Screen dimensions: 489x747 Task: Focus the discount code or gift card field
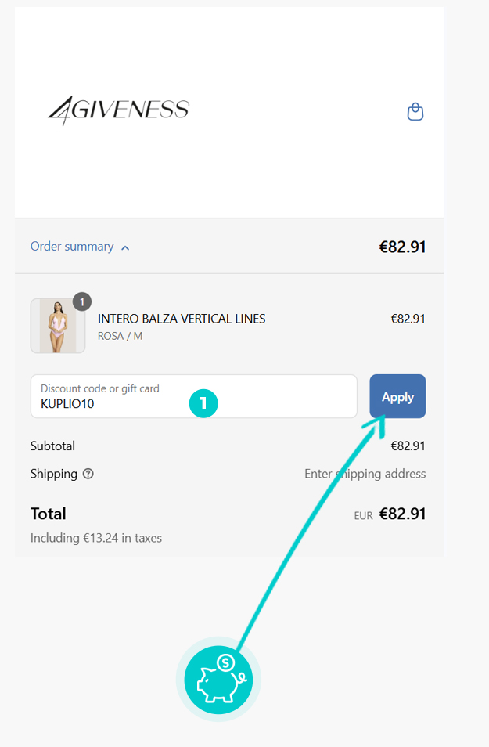click(x=194, y=396)
